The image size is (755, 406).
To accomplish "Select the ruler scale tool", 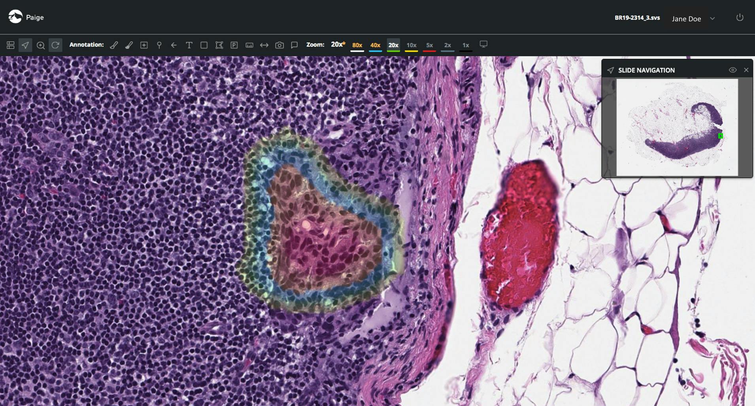I will point(249,45).
